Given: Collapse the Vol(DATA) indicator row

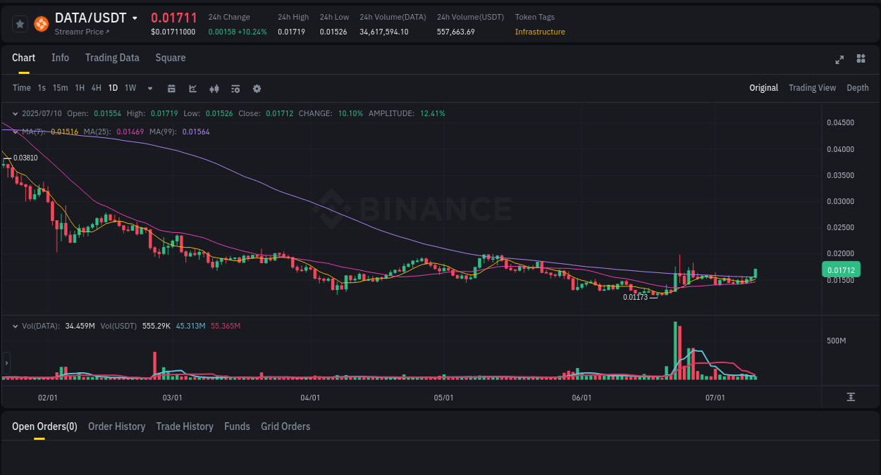Looking at the screenshot, I should [x=16, y=326].
